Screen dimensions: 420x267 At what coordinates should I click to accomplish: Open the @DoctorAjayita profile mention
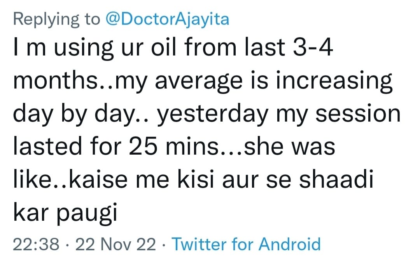pyautogui.click(x=167, y=19)
